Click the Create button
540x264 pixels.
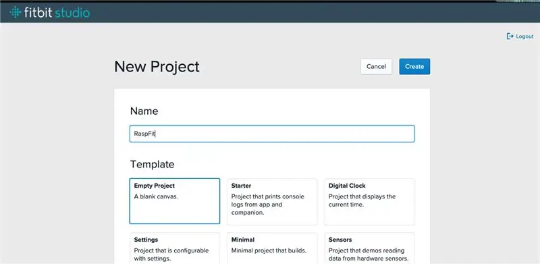pyautogui.click(x=414, y=67)
